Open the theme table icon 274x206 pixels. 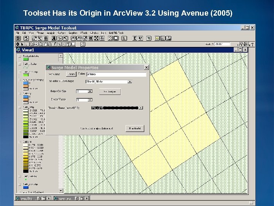pos(46,38)
